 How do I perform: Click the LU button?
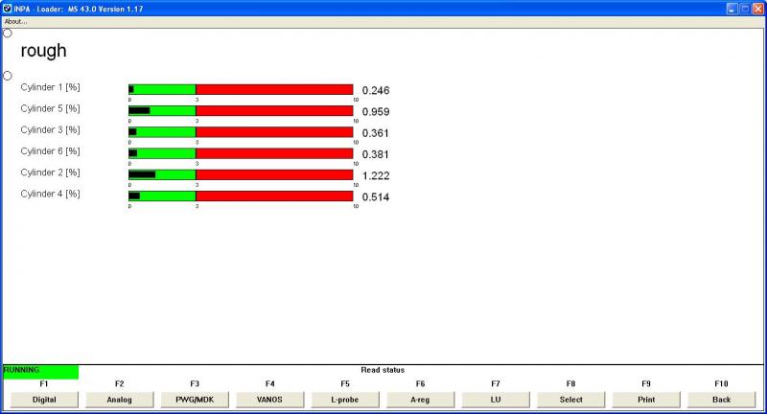496,399
